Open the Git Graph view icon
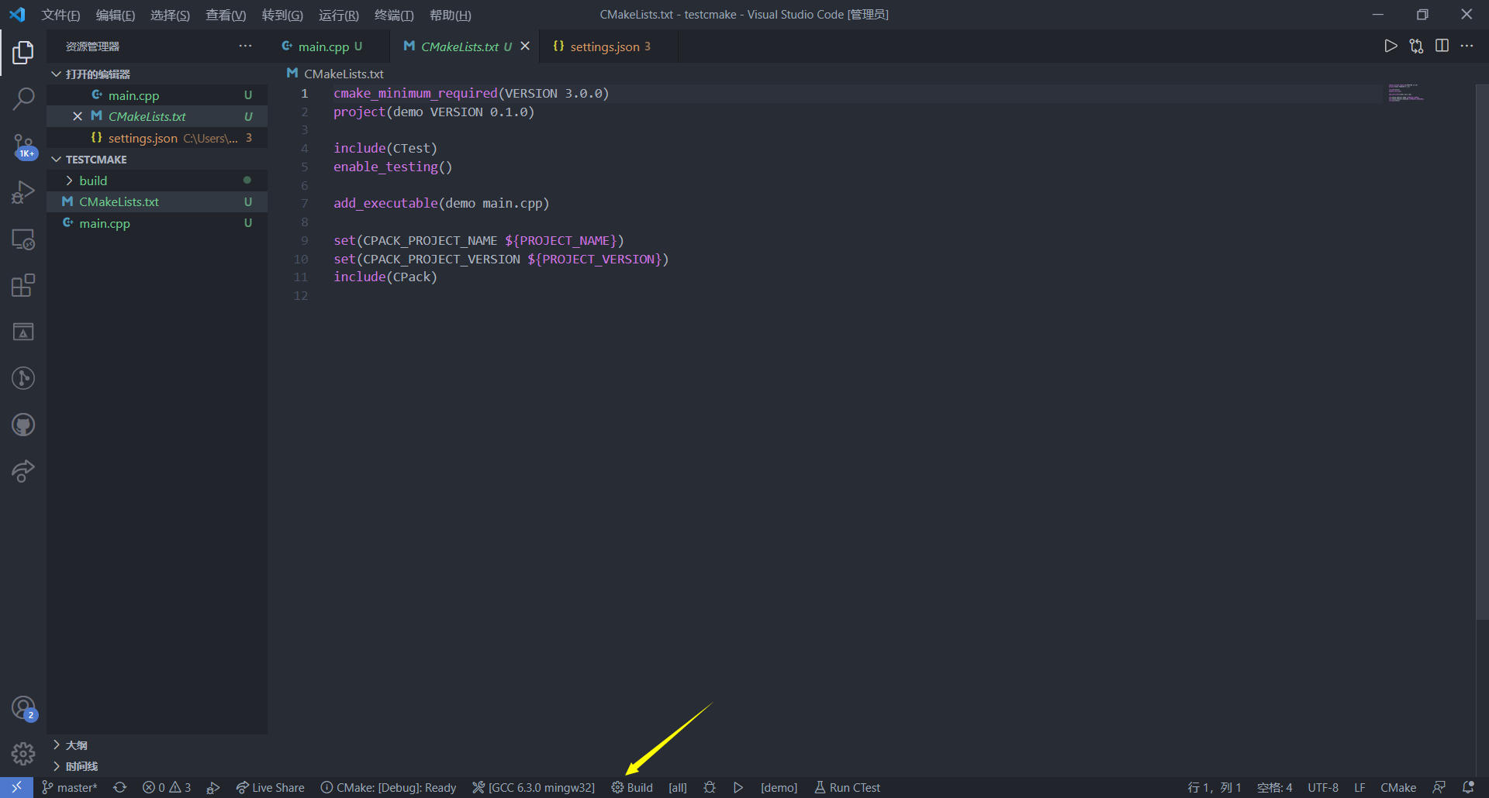Viewport: 1489px width, 798px height. (23, 378)
